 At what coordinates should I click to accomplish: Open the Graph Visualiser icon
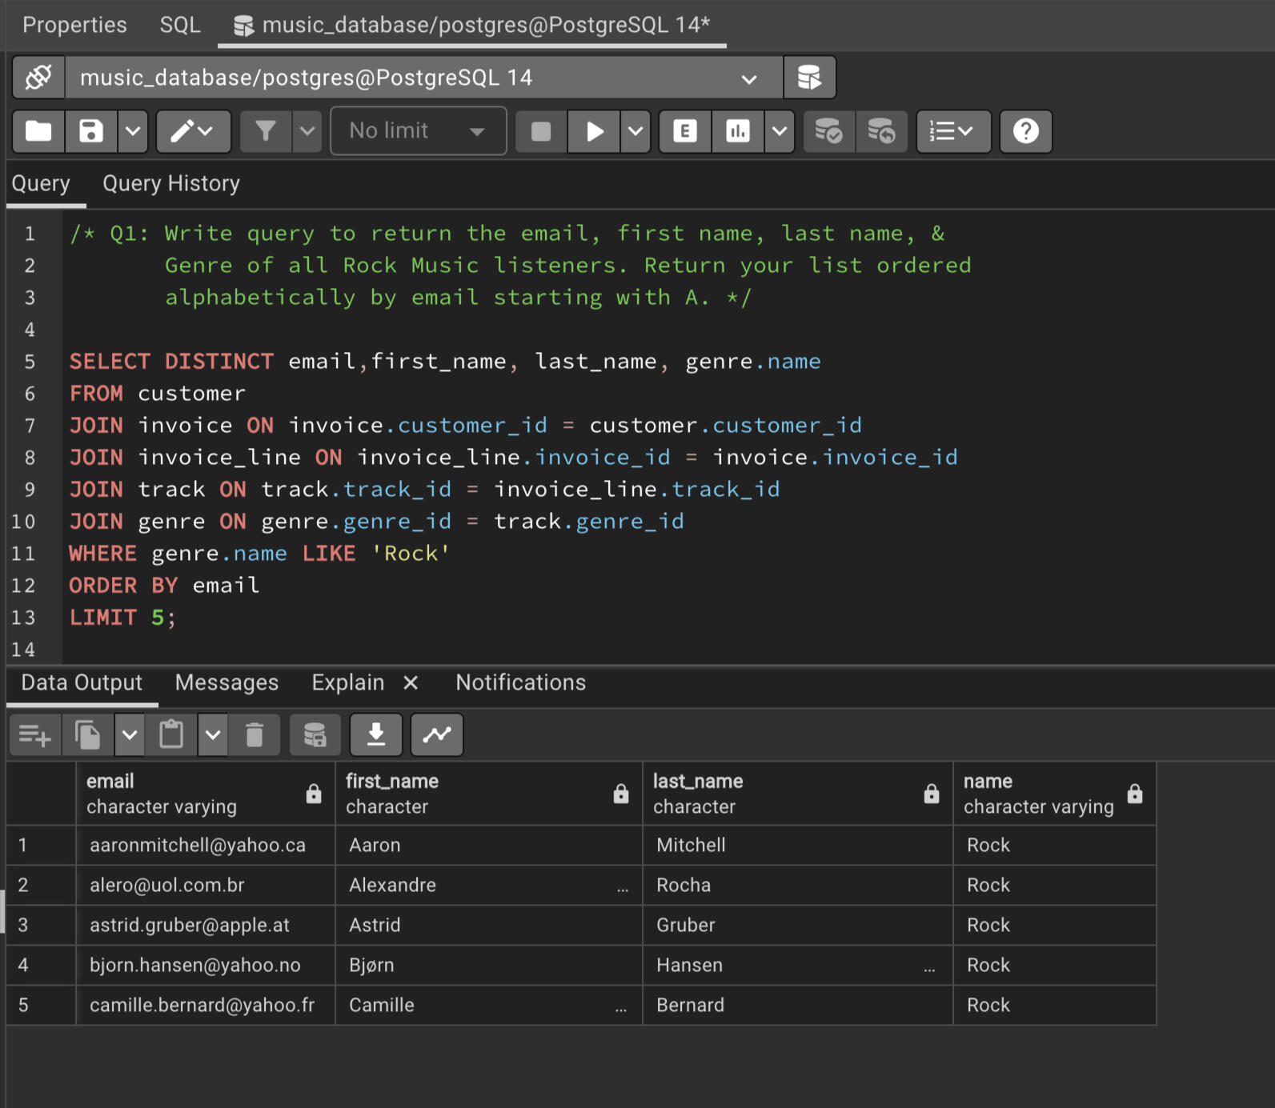(437, 734)
